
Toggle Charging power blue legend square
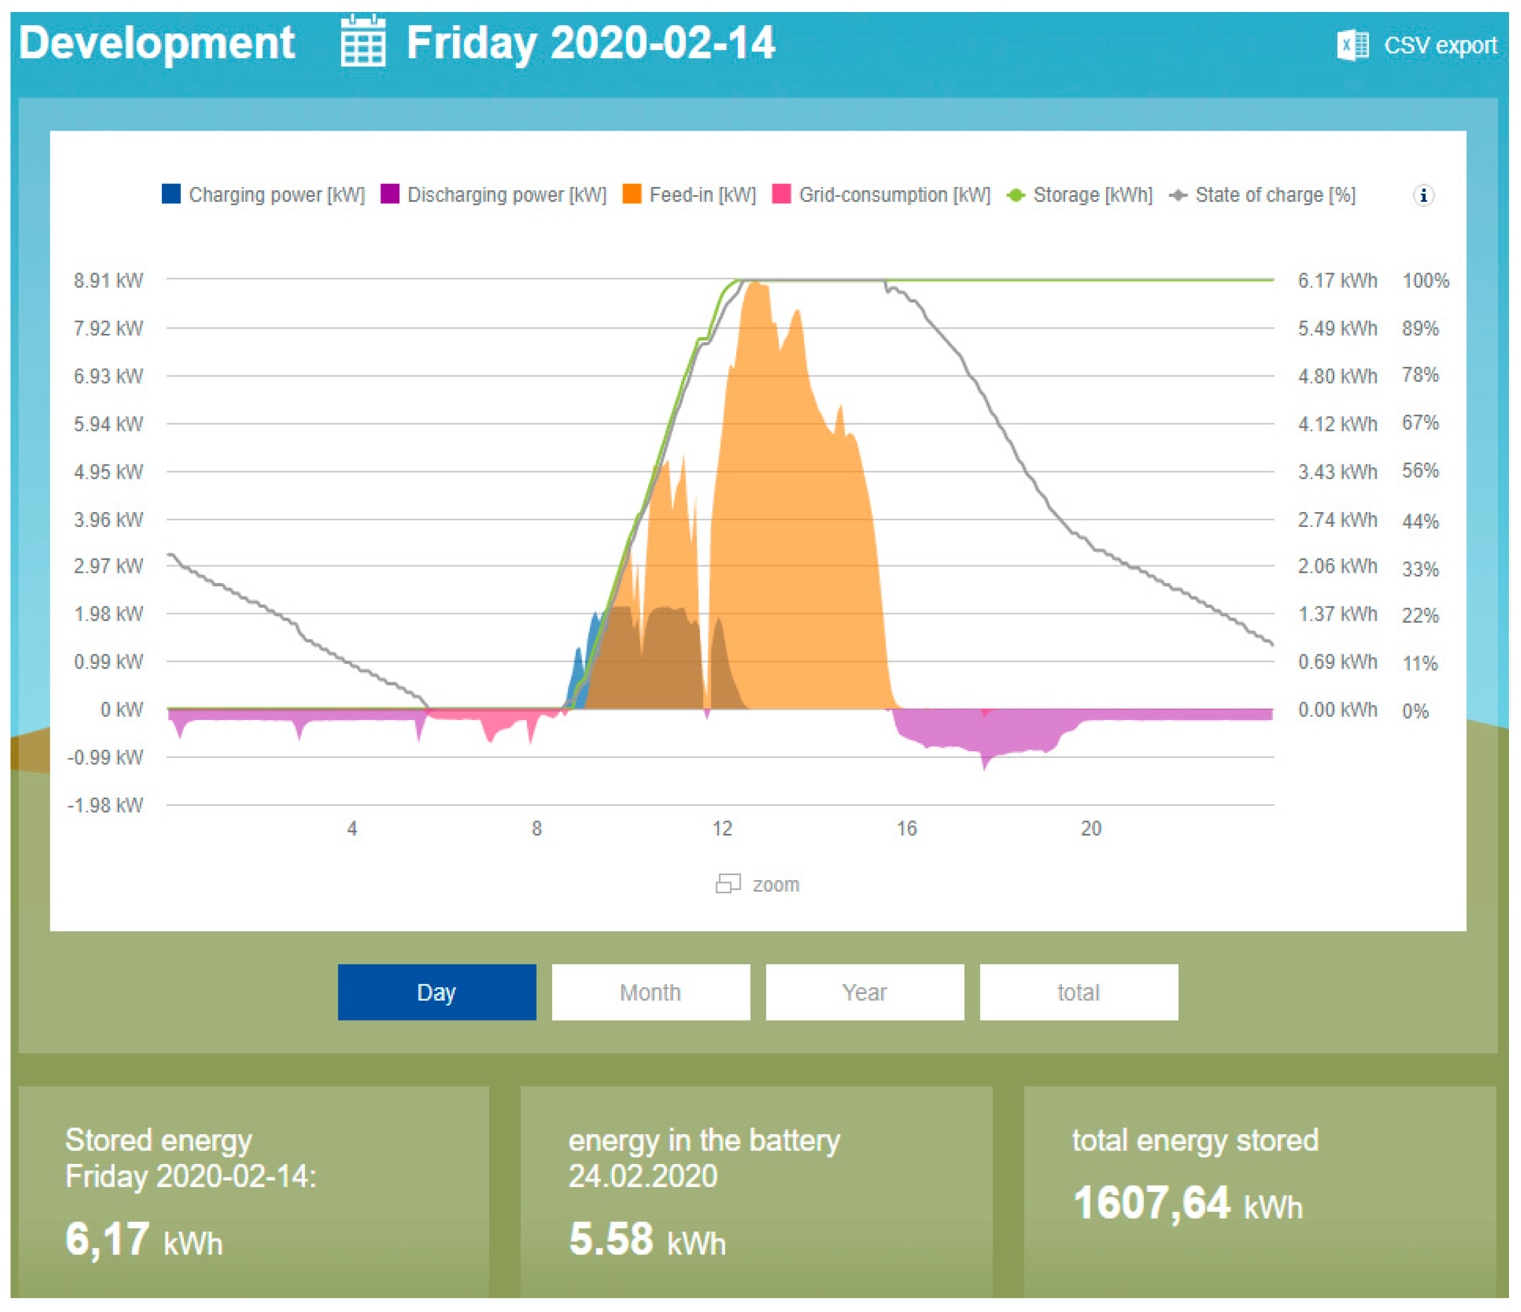pyautogui.click(x=171, y=194)
